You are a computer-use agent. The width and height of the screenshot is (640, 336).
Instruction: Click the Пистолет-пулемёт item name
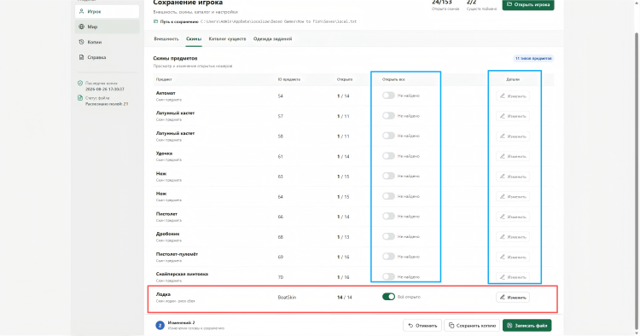click(177, 254)
